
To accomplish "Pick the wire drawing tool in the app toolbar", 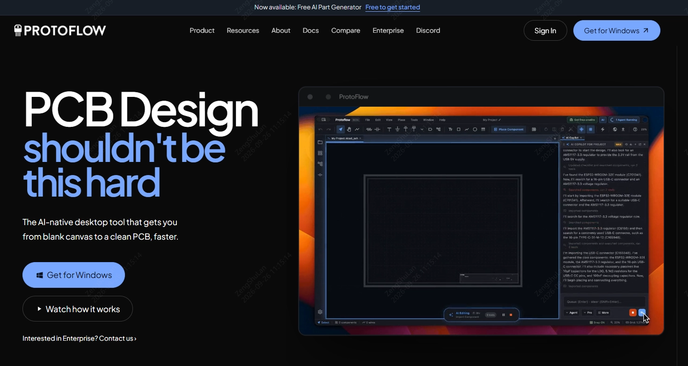I will (x=357, y=129).
